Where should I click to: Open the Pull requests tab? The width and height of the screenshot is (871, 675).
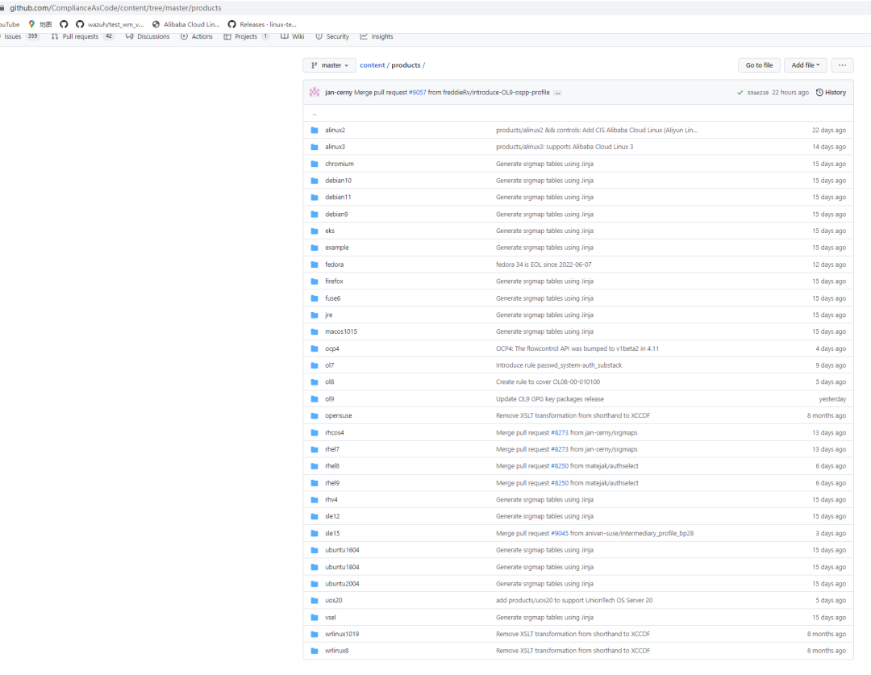[81, 36]
